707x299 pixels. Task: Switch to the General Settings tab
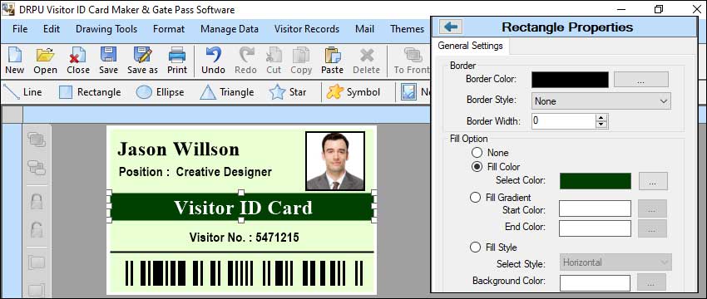tap(470, 46)
